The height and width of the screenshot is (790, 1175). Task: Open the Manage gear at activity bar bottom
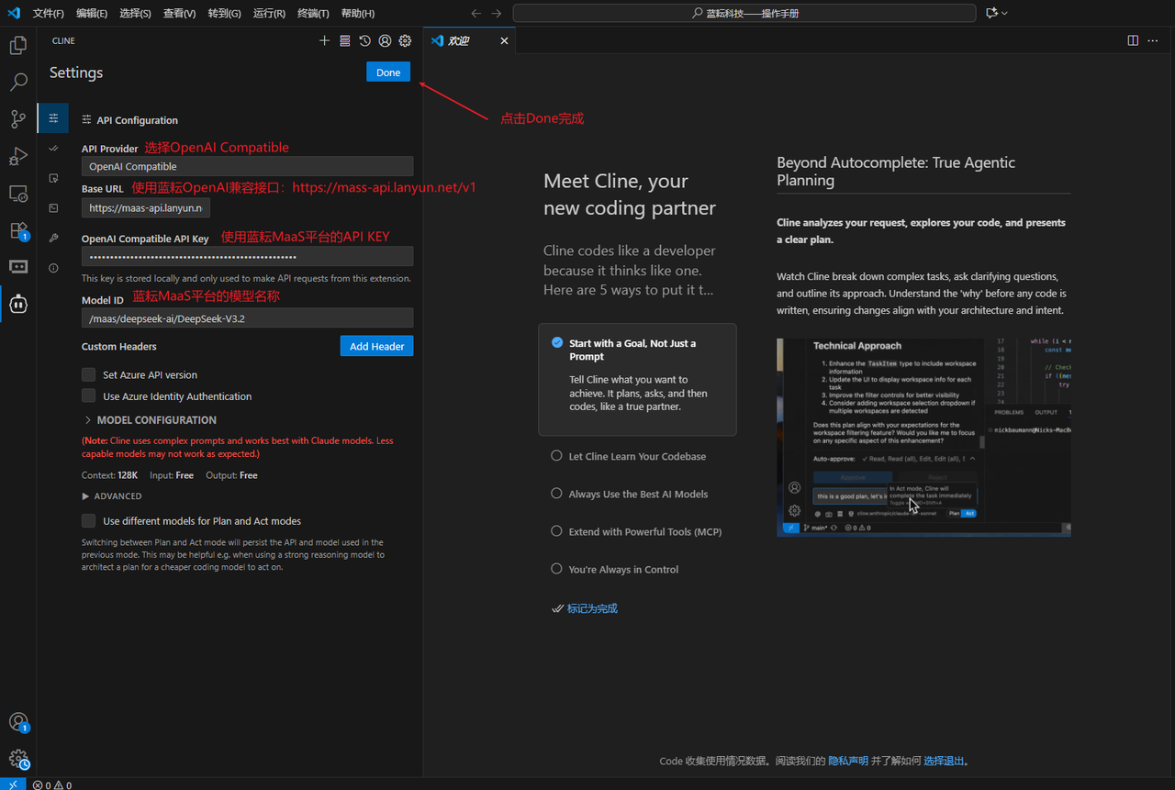[x=18, y=760]
